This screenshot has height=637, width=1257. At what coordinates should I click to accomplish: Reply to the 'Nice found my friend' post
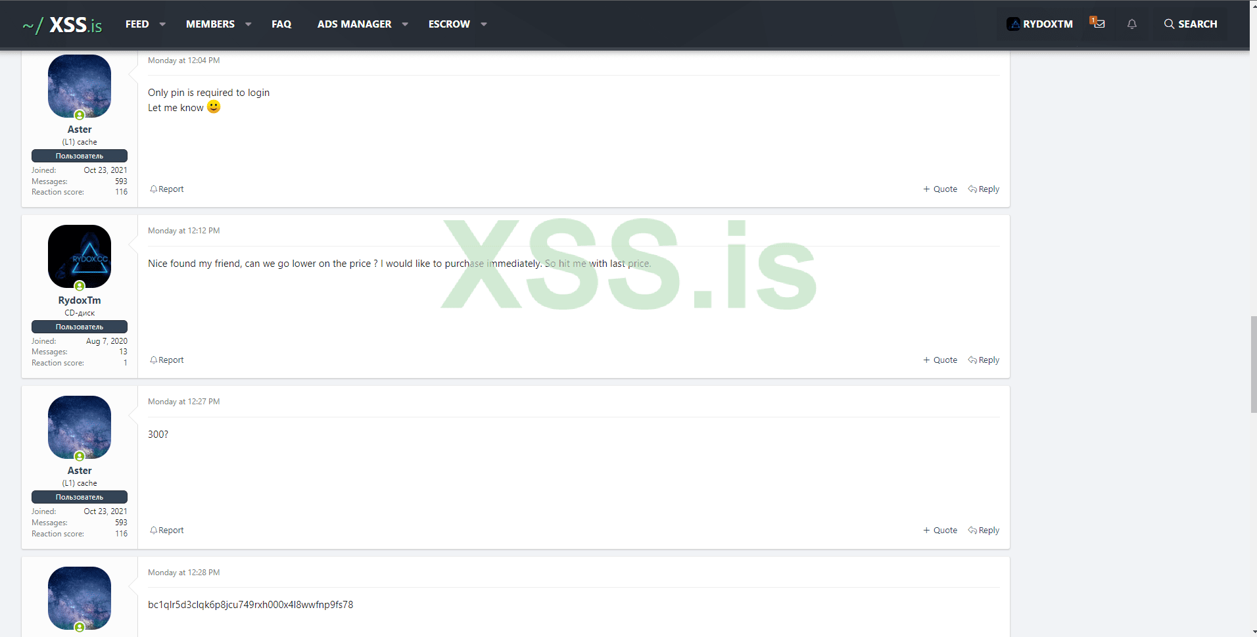(x=984, y=360)
